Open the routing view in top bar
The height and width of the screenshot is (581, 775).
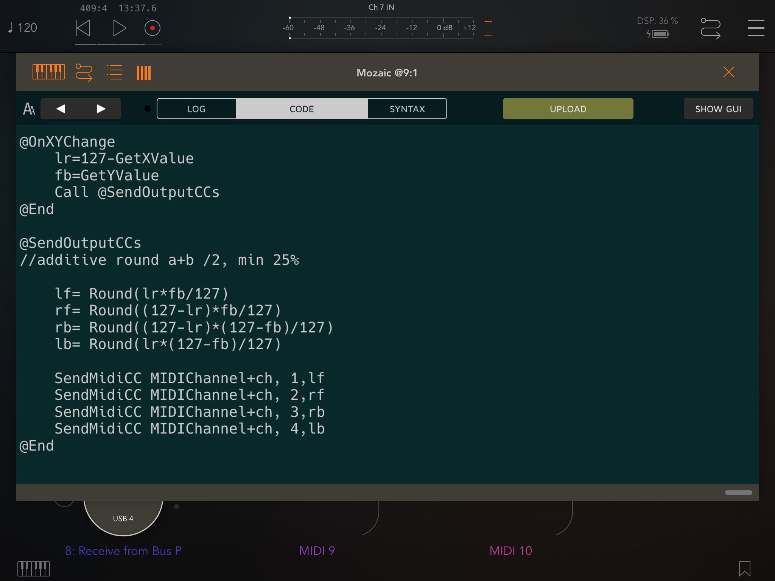point(710,28)
